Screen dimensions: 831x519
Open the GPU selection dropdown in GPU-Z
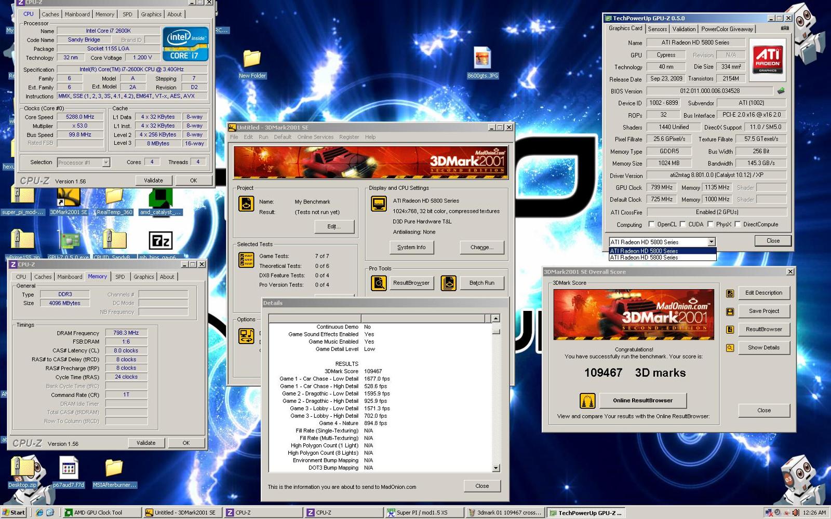coord(712,242)
